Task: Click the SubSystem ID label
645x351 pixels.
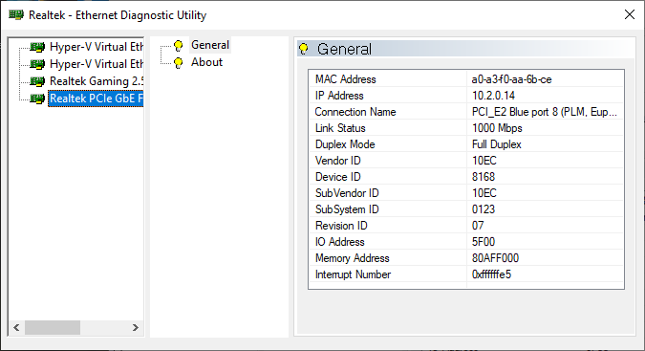Action: [347, 209]
